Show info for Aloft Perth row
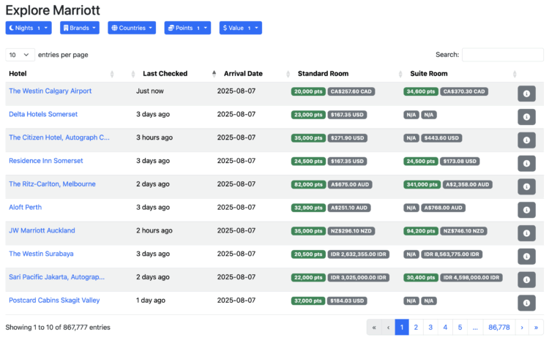 click(527, 210)
